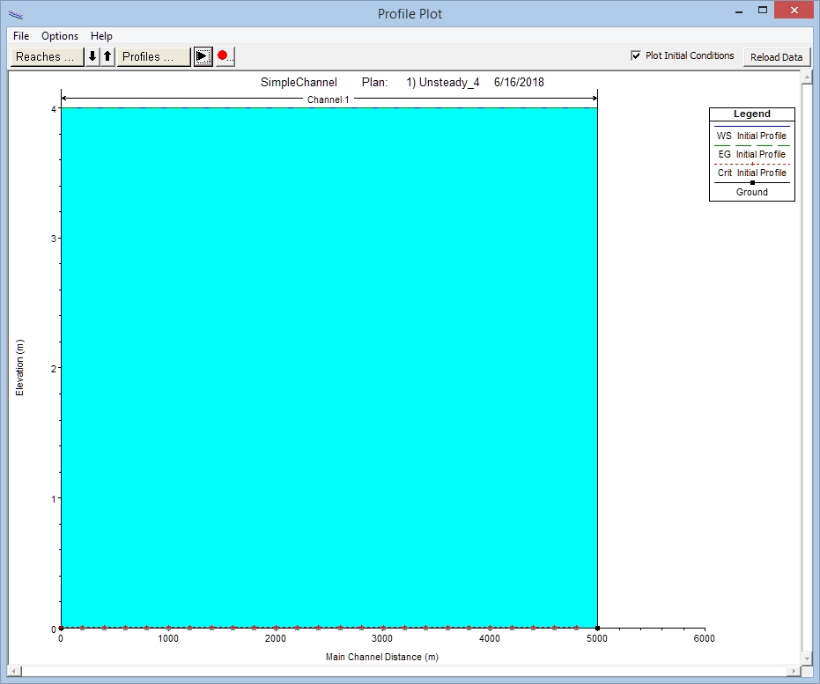
Task: Open the File menu
Action: point(21,36)
